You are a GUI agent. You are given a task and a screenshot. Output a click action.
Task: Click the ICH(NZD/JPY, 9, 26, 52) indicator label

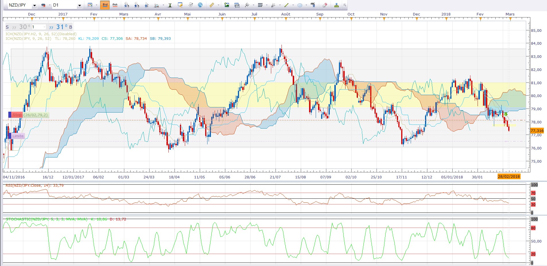(28, 38)
